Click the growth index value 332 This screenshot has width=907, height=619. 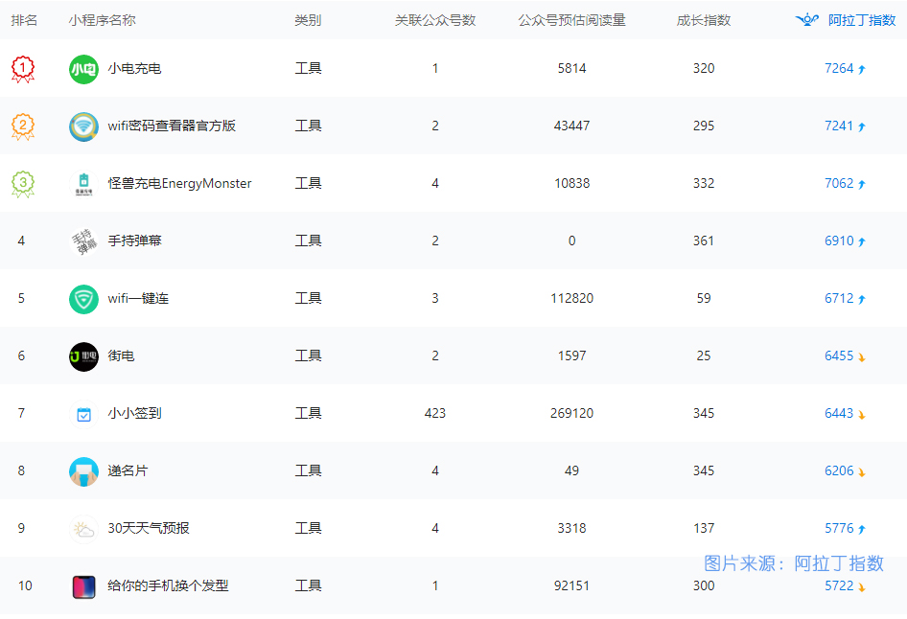[x=704, y=183]
